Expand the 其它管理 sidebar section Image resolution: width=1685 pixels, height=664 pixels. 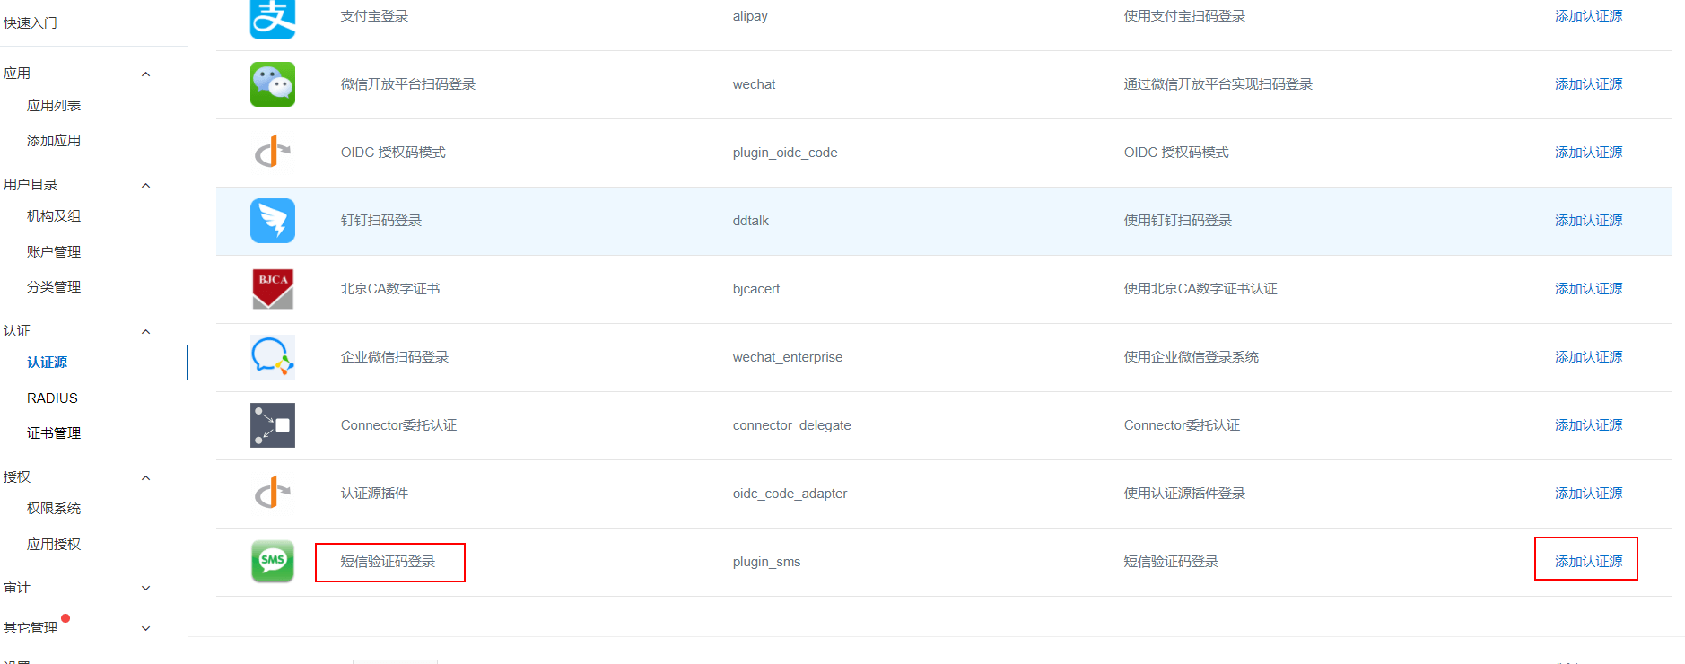[145, 629]
